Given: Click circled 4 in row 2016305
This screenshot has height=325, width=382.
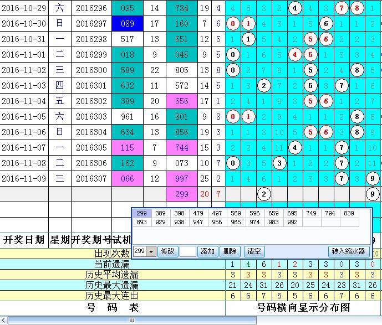Looking at the screenshot, I should (295, 148).
